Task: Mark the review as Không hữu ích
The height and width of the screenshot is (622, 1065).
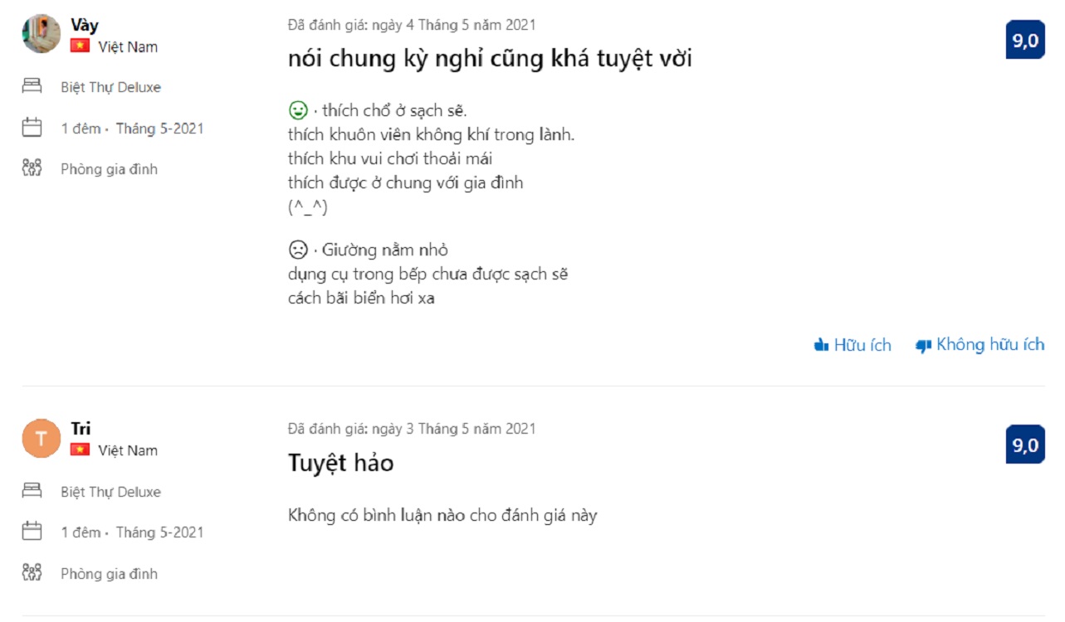Action: coord(980,345)
